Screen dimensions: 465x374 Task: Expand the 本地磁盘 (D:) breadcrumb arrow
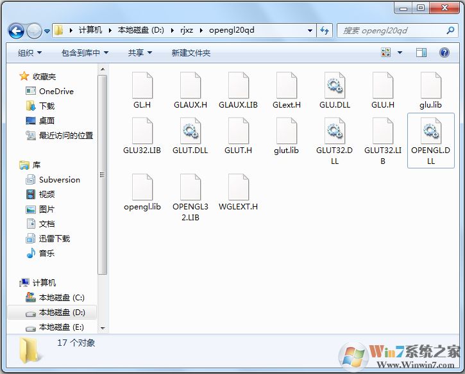[x=173, y=30]
